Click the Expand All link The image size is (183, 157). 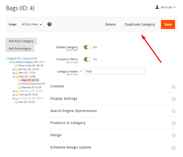(30, 58)
